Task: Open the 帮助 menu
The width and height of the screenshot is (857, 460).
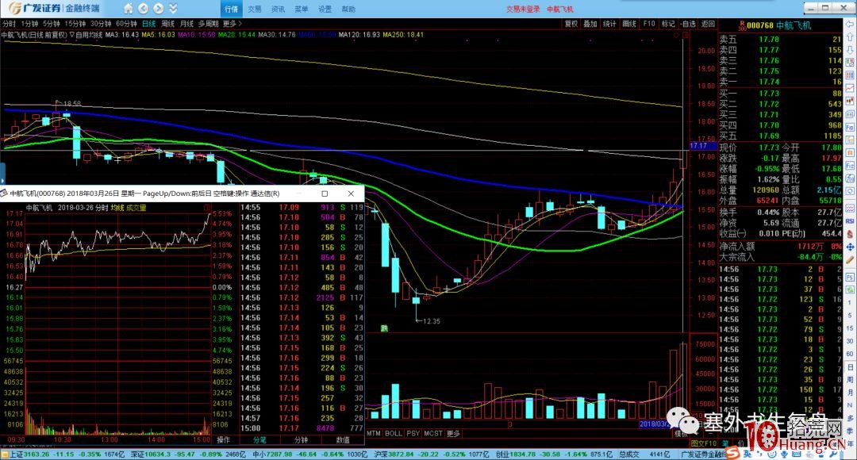Action: tap(348, 10)
